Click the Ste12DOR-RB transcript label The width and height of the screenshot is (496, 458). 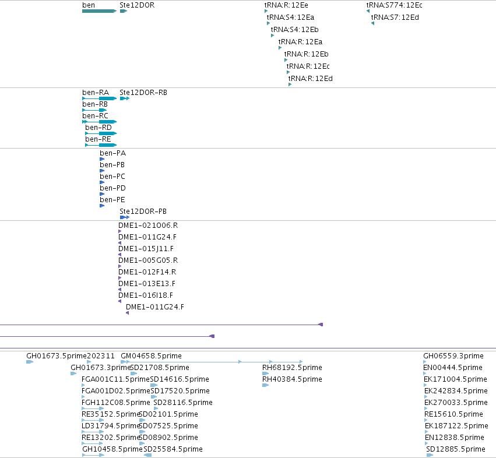point(143,93)
